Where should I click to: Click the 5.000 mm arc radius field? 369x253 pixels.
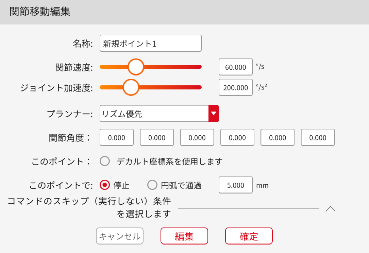pos(235,185)
